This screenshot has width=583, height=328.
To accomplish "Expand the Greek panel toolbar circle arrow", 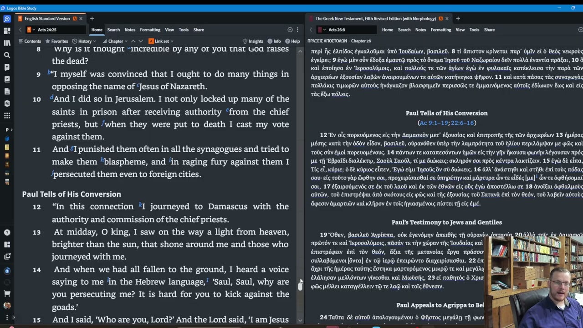I will (580, 30).
